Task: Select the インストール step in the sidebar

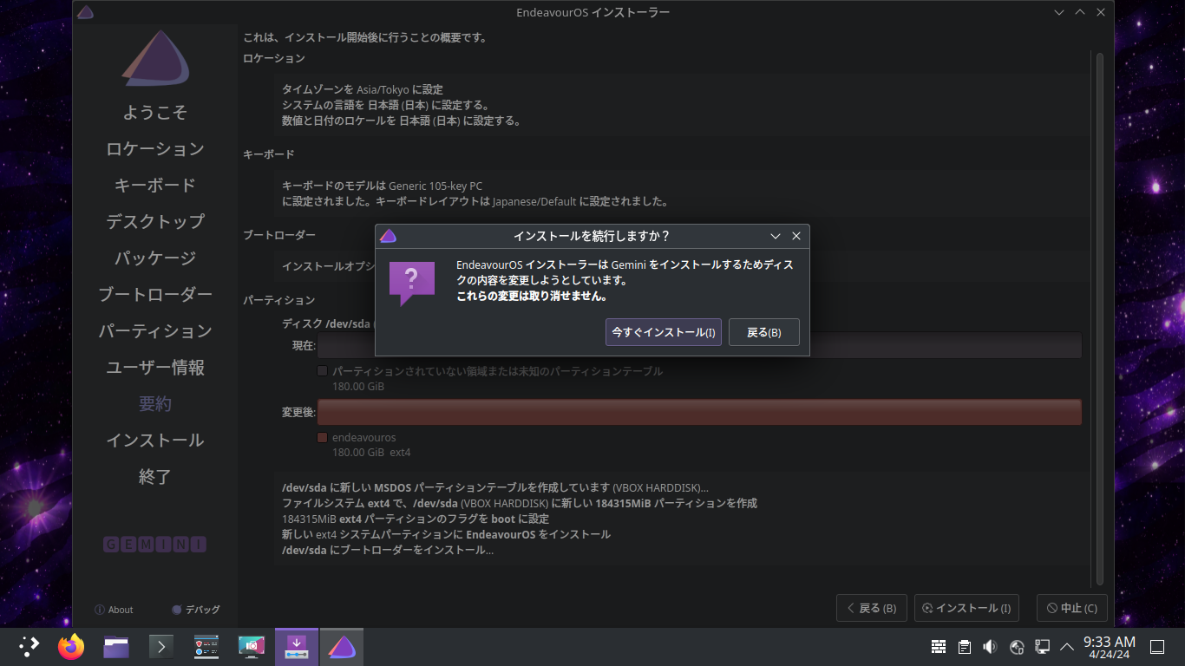Action: click(x=155, y=441)
